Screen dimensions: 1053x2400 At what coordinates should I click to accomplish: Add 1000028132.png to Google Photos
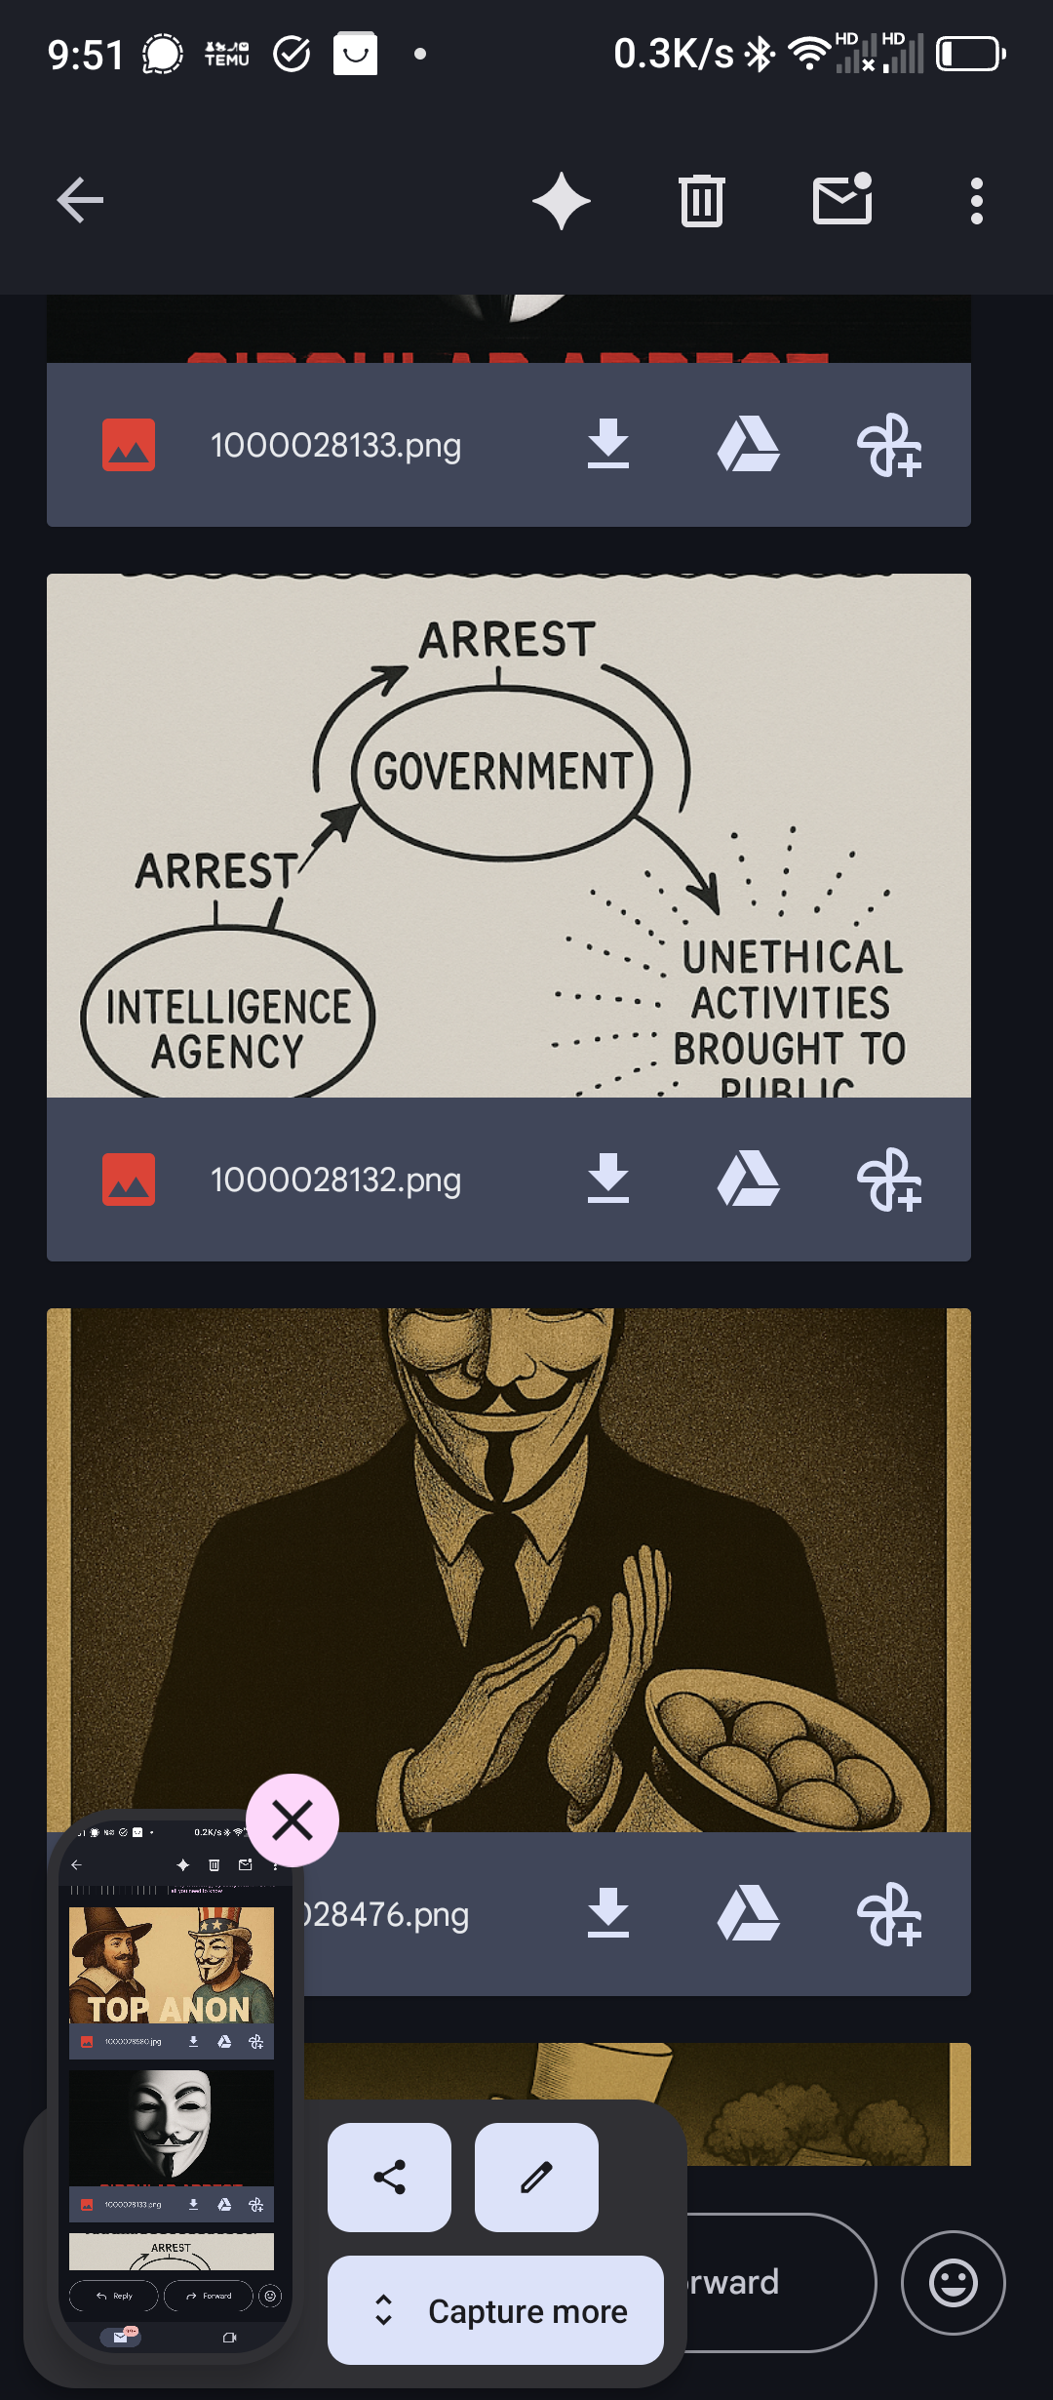click(888, 1180)
